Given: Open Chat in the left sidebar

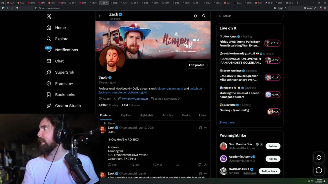Looking at the screenshot, I should pyautogui.click(x=55, y=61).
